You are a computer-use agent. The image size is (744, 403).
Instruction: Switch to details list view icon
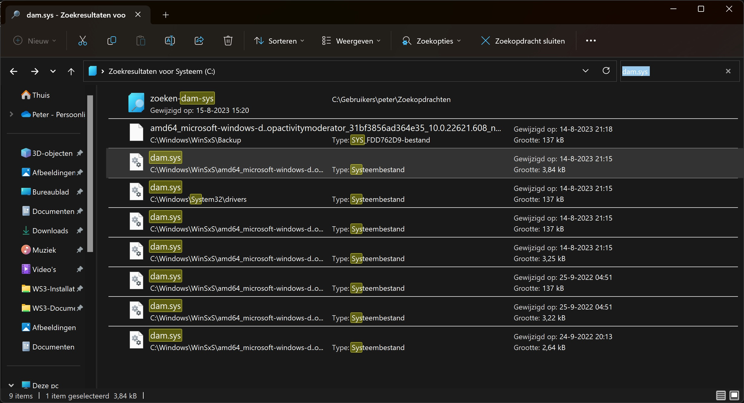pyautogui.click(x=721, y=395)
